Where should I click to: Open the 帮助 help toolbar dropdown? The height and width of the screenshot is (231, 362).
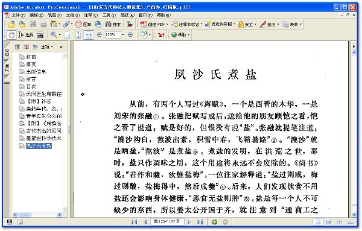181,35
